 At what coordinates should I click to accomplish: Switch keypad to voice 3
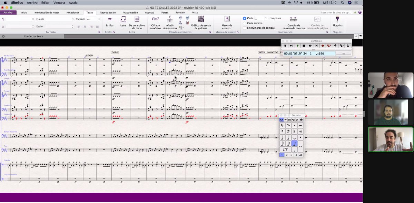(292, 155)
